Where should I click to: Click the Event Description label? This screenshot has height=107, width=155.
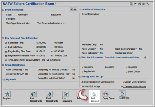(x=91, y=14)
